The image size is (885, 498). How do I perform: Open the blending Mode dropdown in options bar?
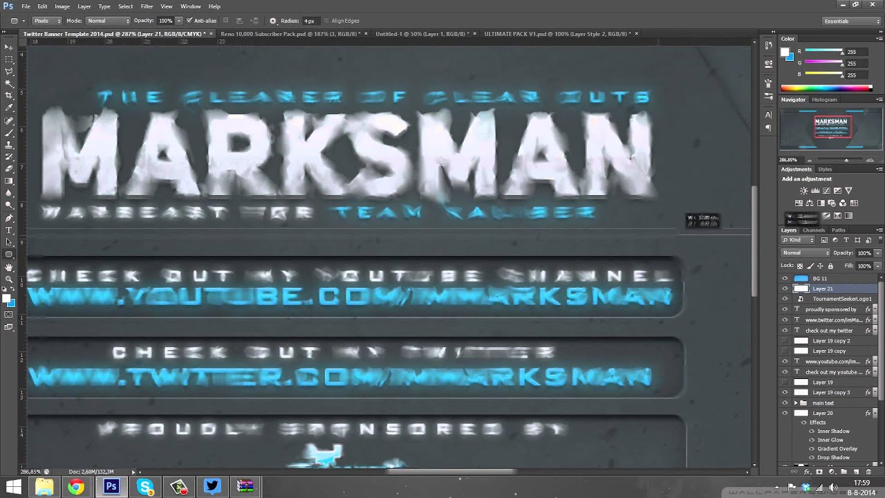coord(107,21)
